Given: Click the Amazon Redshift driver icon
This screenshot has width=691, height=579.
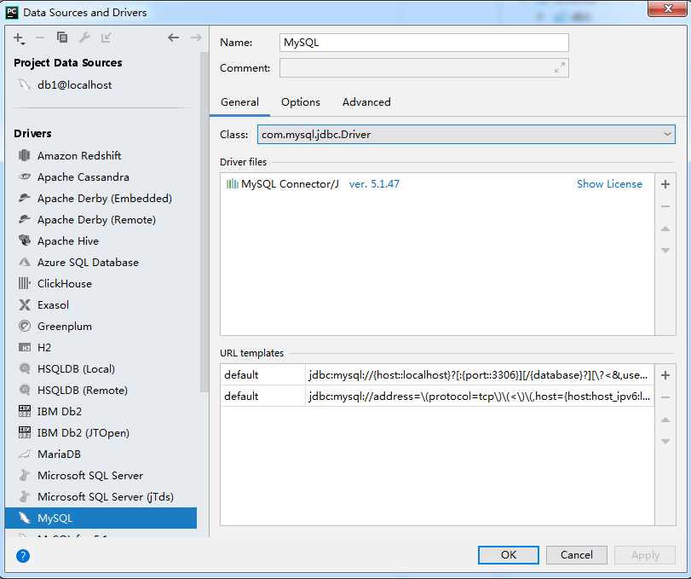Looking at the screenshot, I should [x=25, y=155].
